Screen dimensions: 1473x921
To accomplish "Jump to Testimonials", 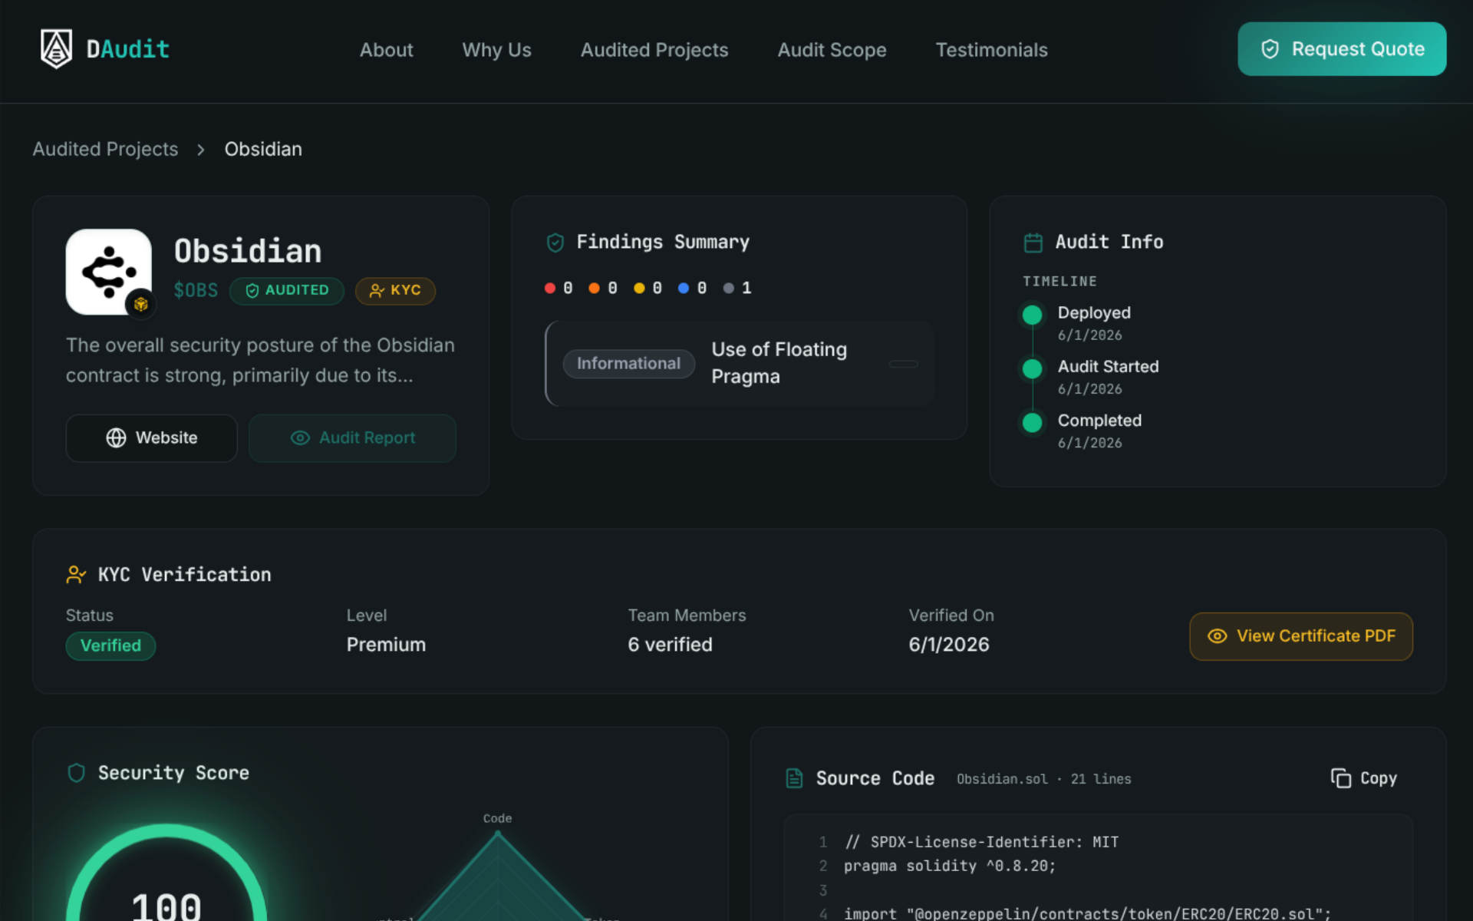I will 991,50.
